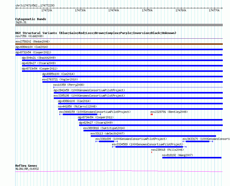Click the blue esv3446159 gain bar

(80, 114)
